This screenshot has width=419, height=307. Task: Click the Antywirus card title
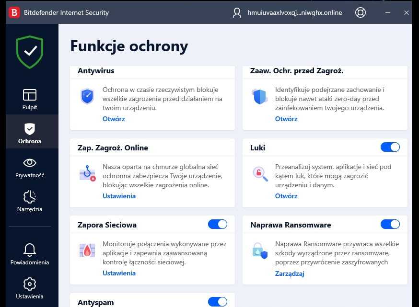point(96,71)
